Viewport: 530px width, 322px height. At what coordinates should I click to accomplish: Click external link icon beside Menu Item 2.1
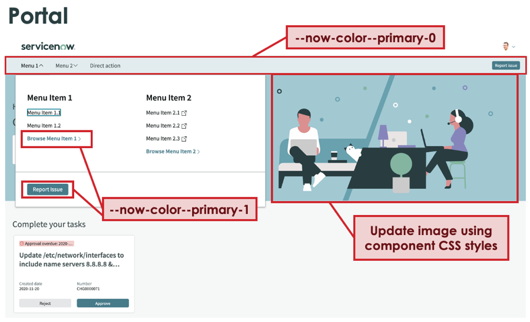tap(184, 113)
